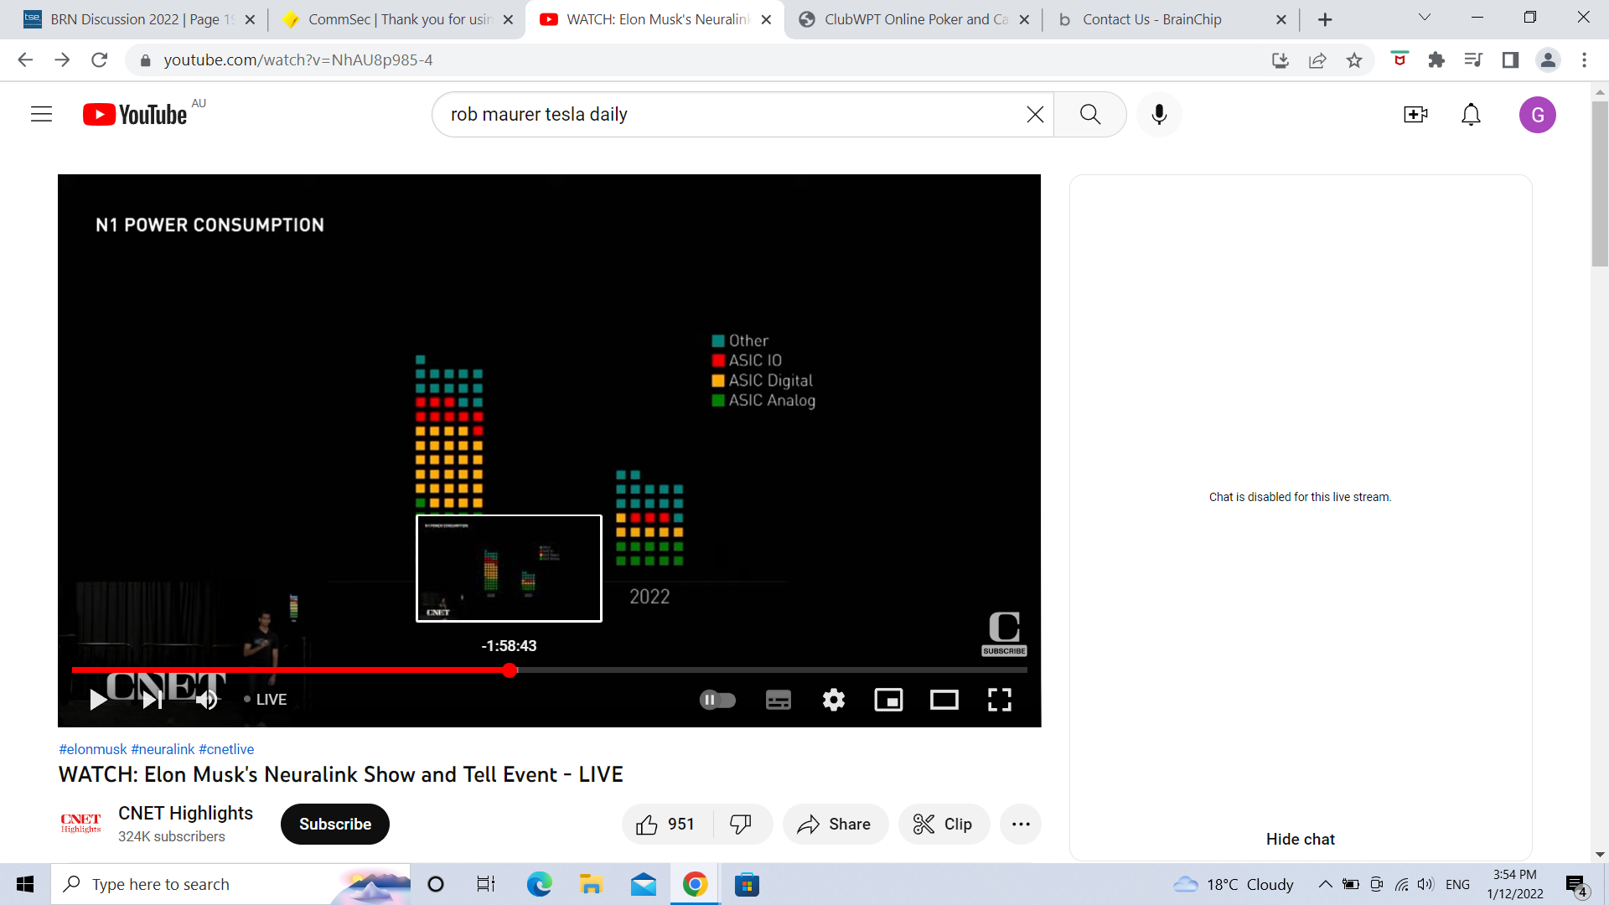Open the Windows Start menu

pos(25,884)
